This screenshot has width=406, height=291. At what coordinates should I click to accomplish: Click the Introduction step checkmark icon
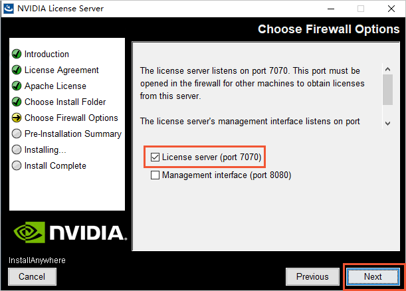pyautogui.click(x=17, y=54)
